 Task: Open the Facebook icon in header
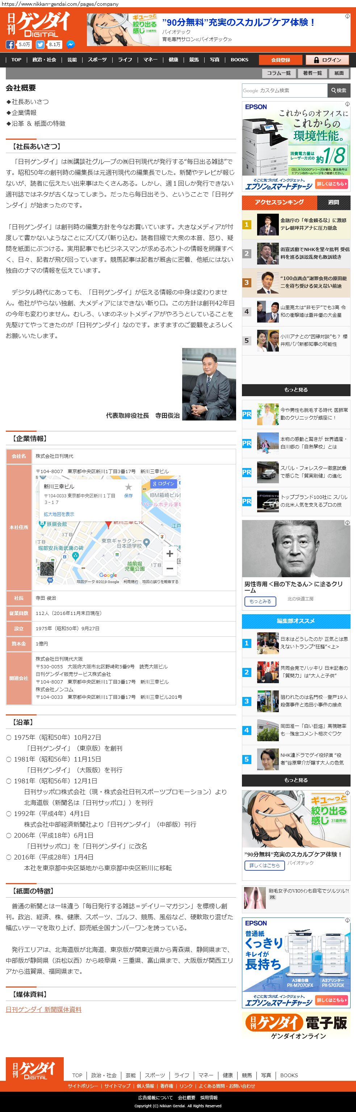[10, 45]
